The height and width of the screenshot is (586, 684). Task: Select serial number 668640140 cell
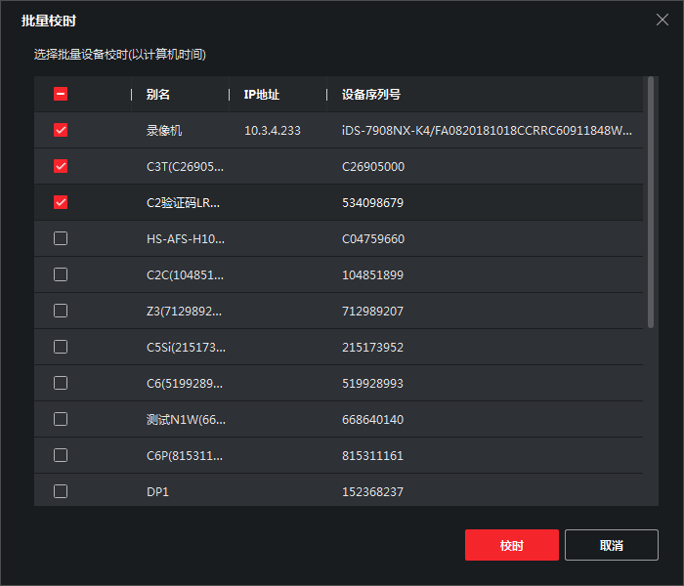click(372, 419)
